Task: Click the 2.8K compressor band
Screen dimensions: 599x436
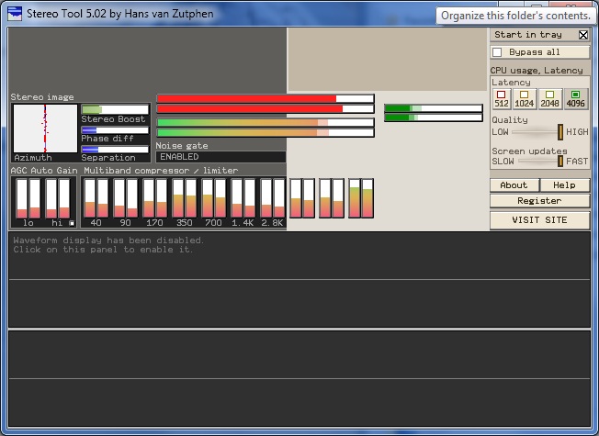Action: tap(273, 198)
